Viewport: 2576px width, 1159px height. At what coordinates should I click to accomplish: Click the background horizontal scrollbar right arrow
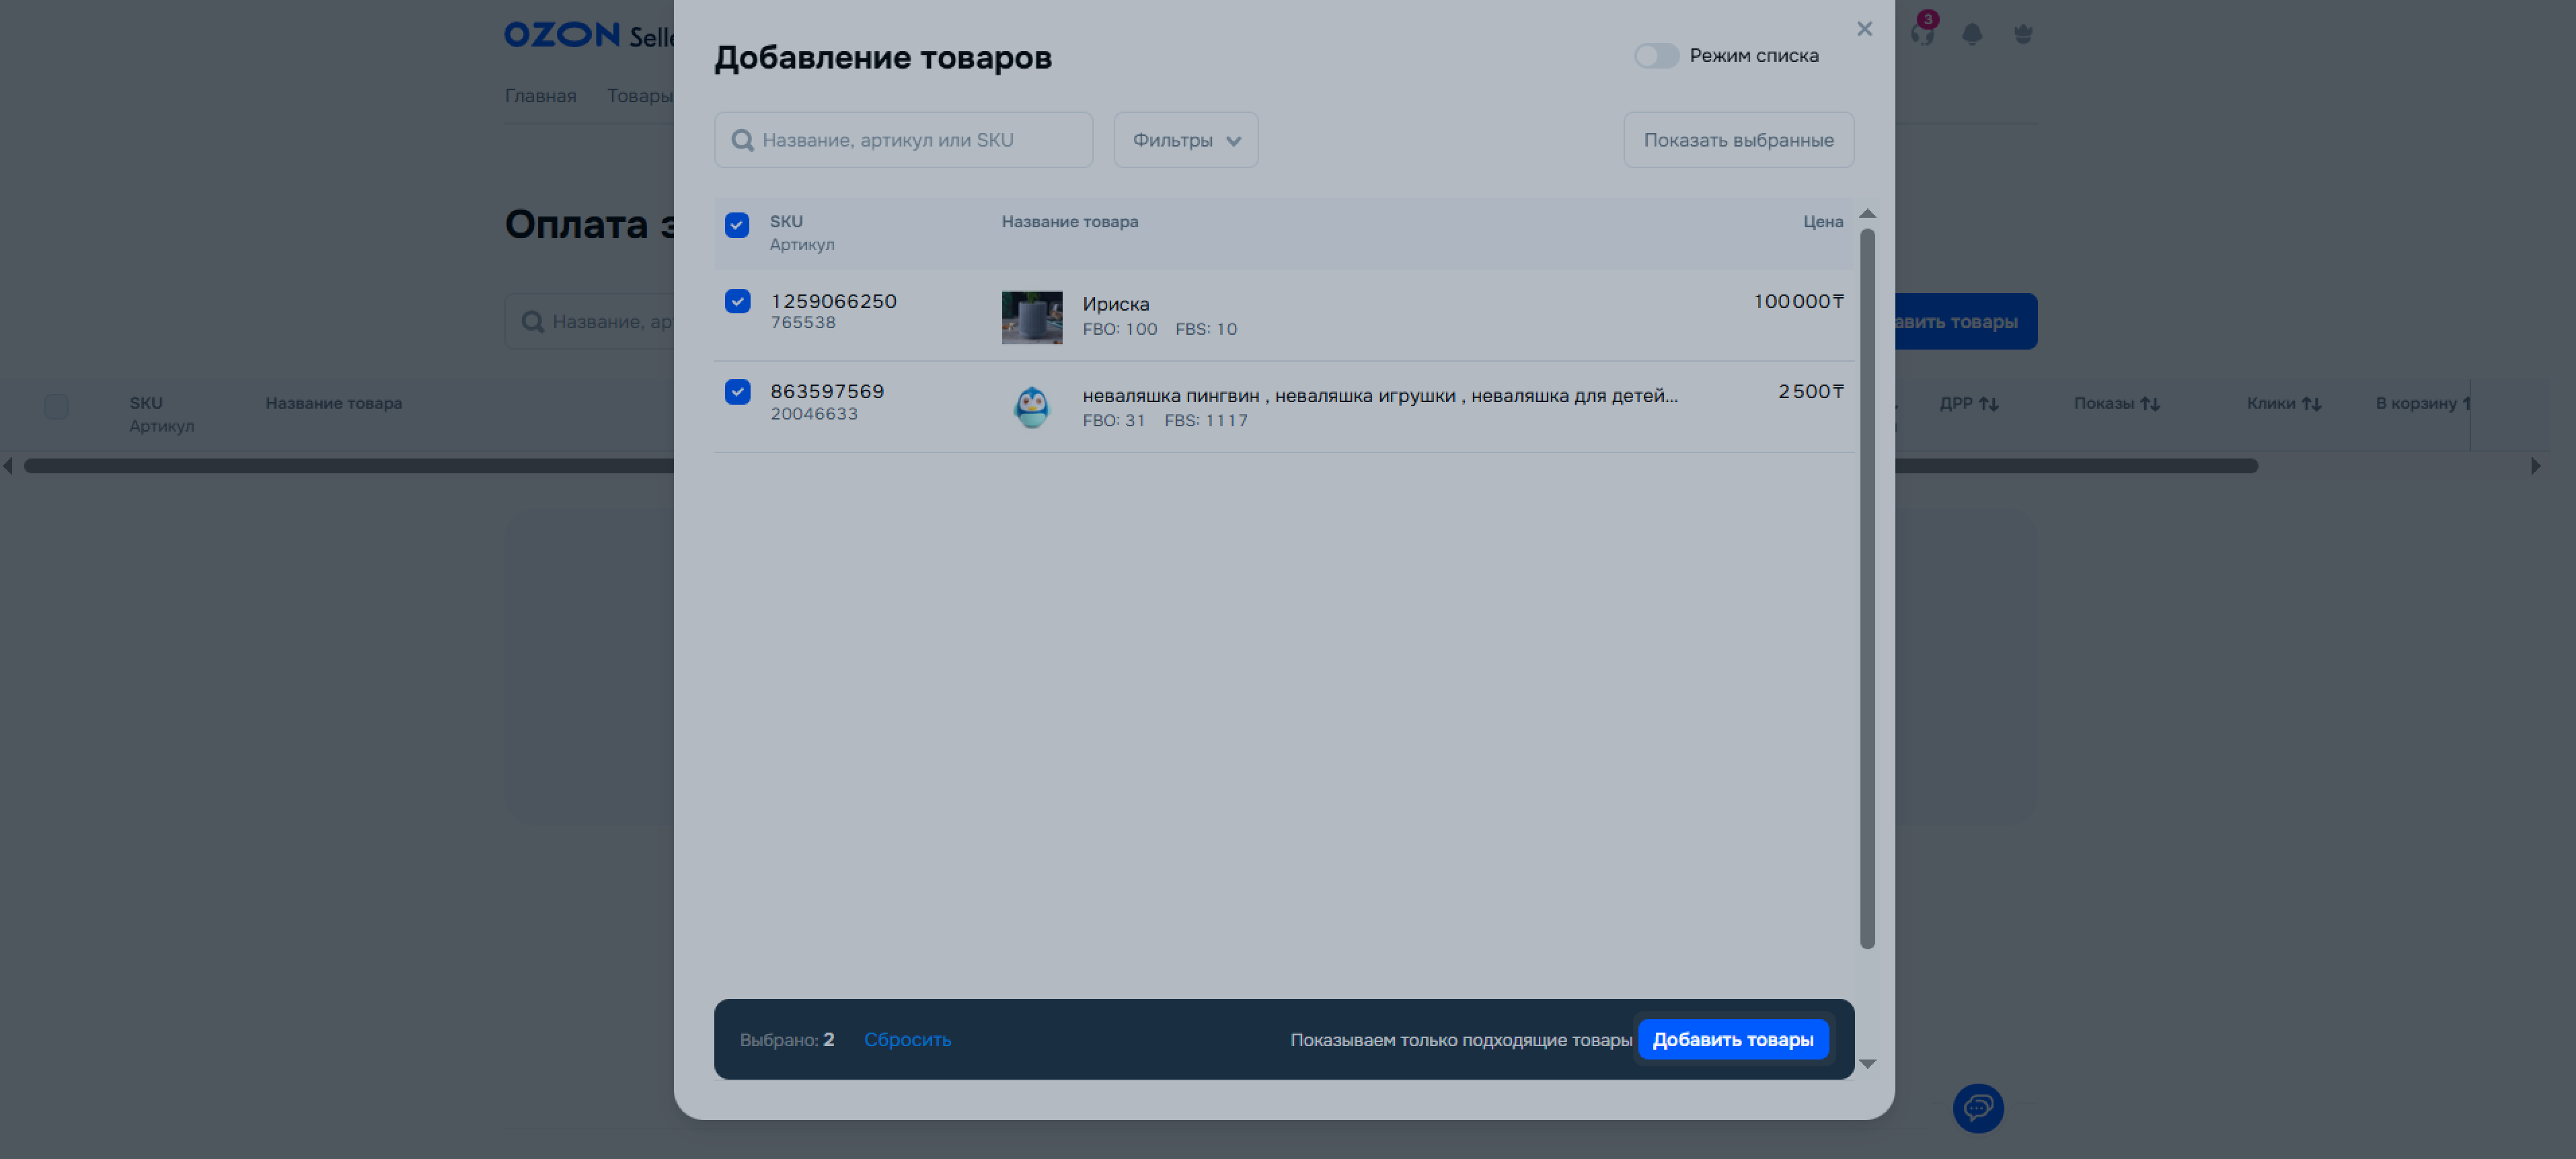click(x=2536, y=466)
